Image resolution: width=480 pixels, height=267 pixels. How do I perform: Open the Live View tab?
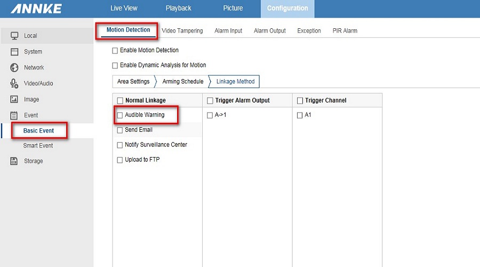tap(124, 8)
